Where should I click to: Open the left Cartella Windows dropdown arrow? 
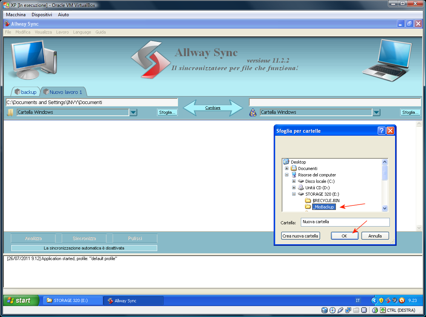click(x=133, y=112)
